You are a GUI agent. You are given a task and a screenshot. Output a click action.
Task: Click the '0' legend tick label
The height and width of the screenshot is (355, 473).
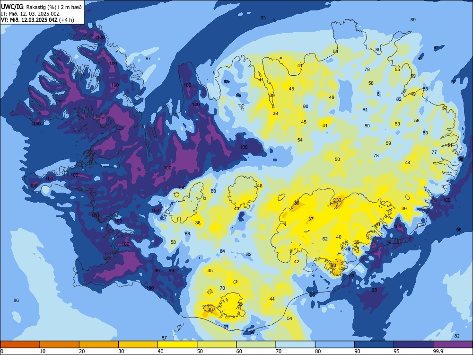(x=2, y=351)
